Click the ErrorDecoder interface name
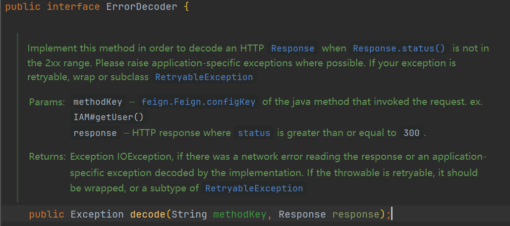 141,8
